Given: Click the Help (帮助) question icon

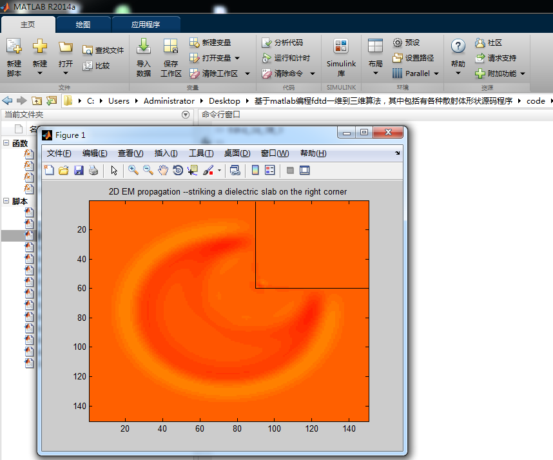Looking at the screenshot, I should pyautogui.click(x=458, y=46).
